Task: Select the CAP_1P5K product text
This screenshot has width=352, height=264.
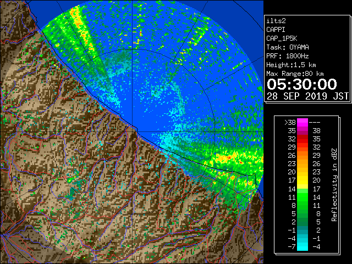Action: (x=282, y=38)
